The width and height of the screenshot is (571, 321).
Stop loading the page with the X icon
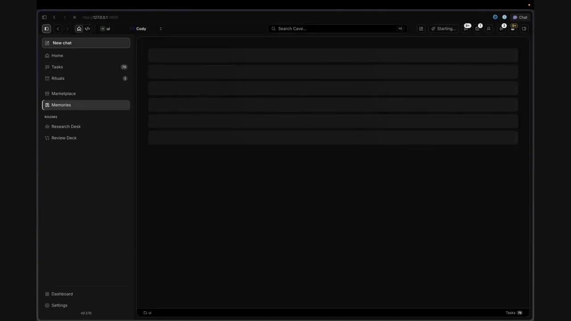74,17
